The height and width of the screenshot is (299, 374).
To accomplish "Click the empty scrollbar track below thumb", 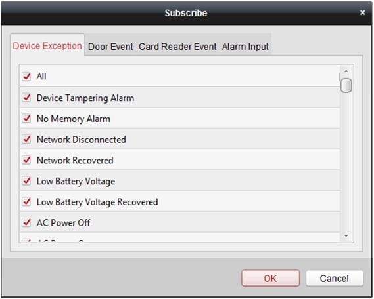I will (346, 162).
